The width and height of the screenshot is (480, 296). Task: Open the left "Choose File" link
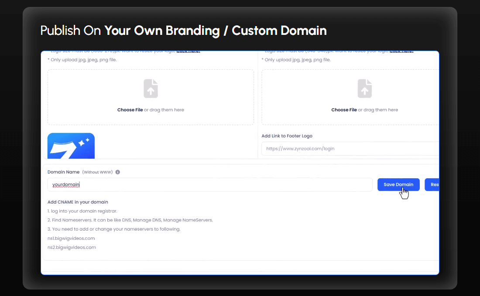tap(130, 110)
